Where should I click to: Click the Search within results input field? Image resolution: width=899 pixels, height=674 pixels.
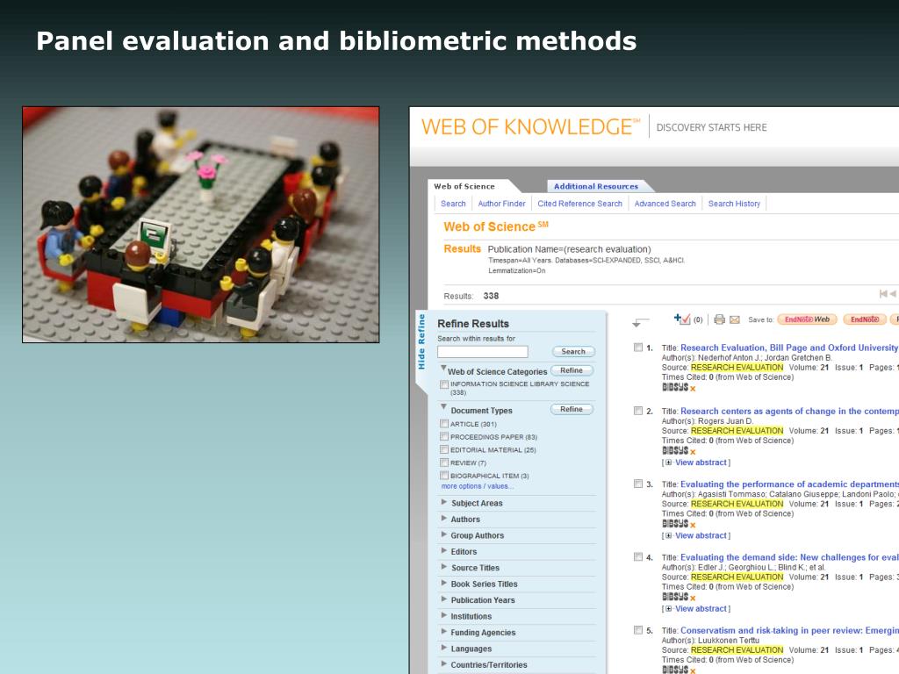pyautogui.click(x=482, y=351)
